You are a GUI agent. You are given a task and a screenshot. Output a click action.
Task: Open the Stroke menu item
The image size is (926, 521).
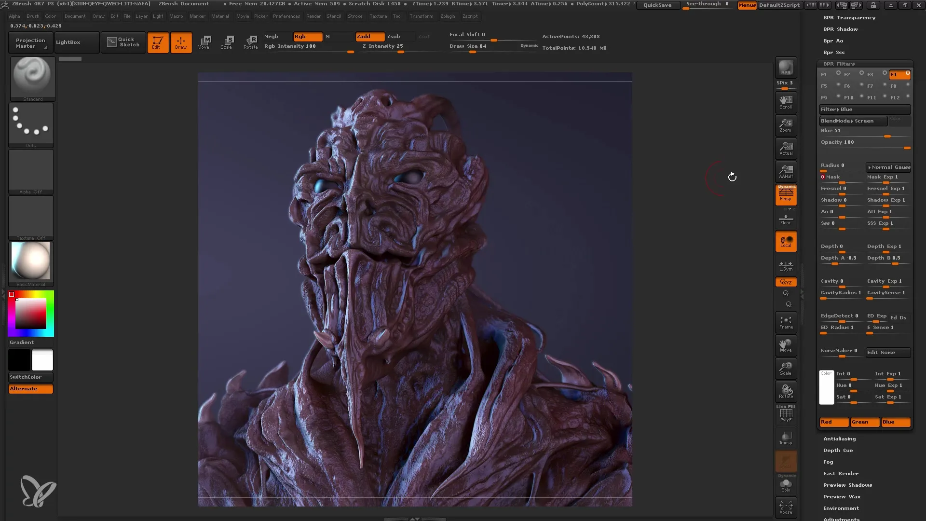[355, 16]
